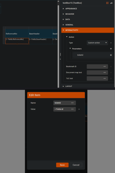Remove the ticketId parameter with X icon
115x173 pixels.
[x=111, y=55]
